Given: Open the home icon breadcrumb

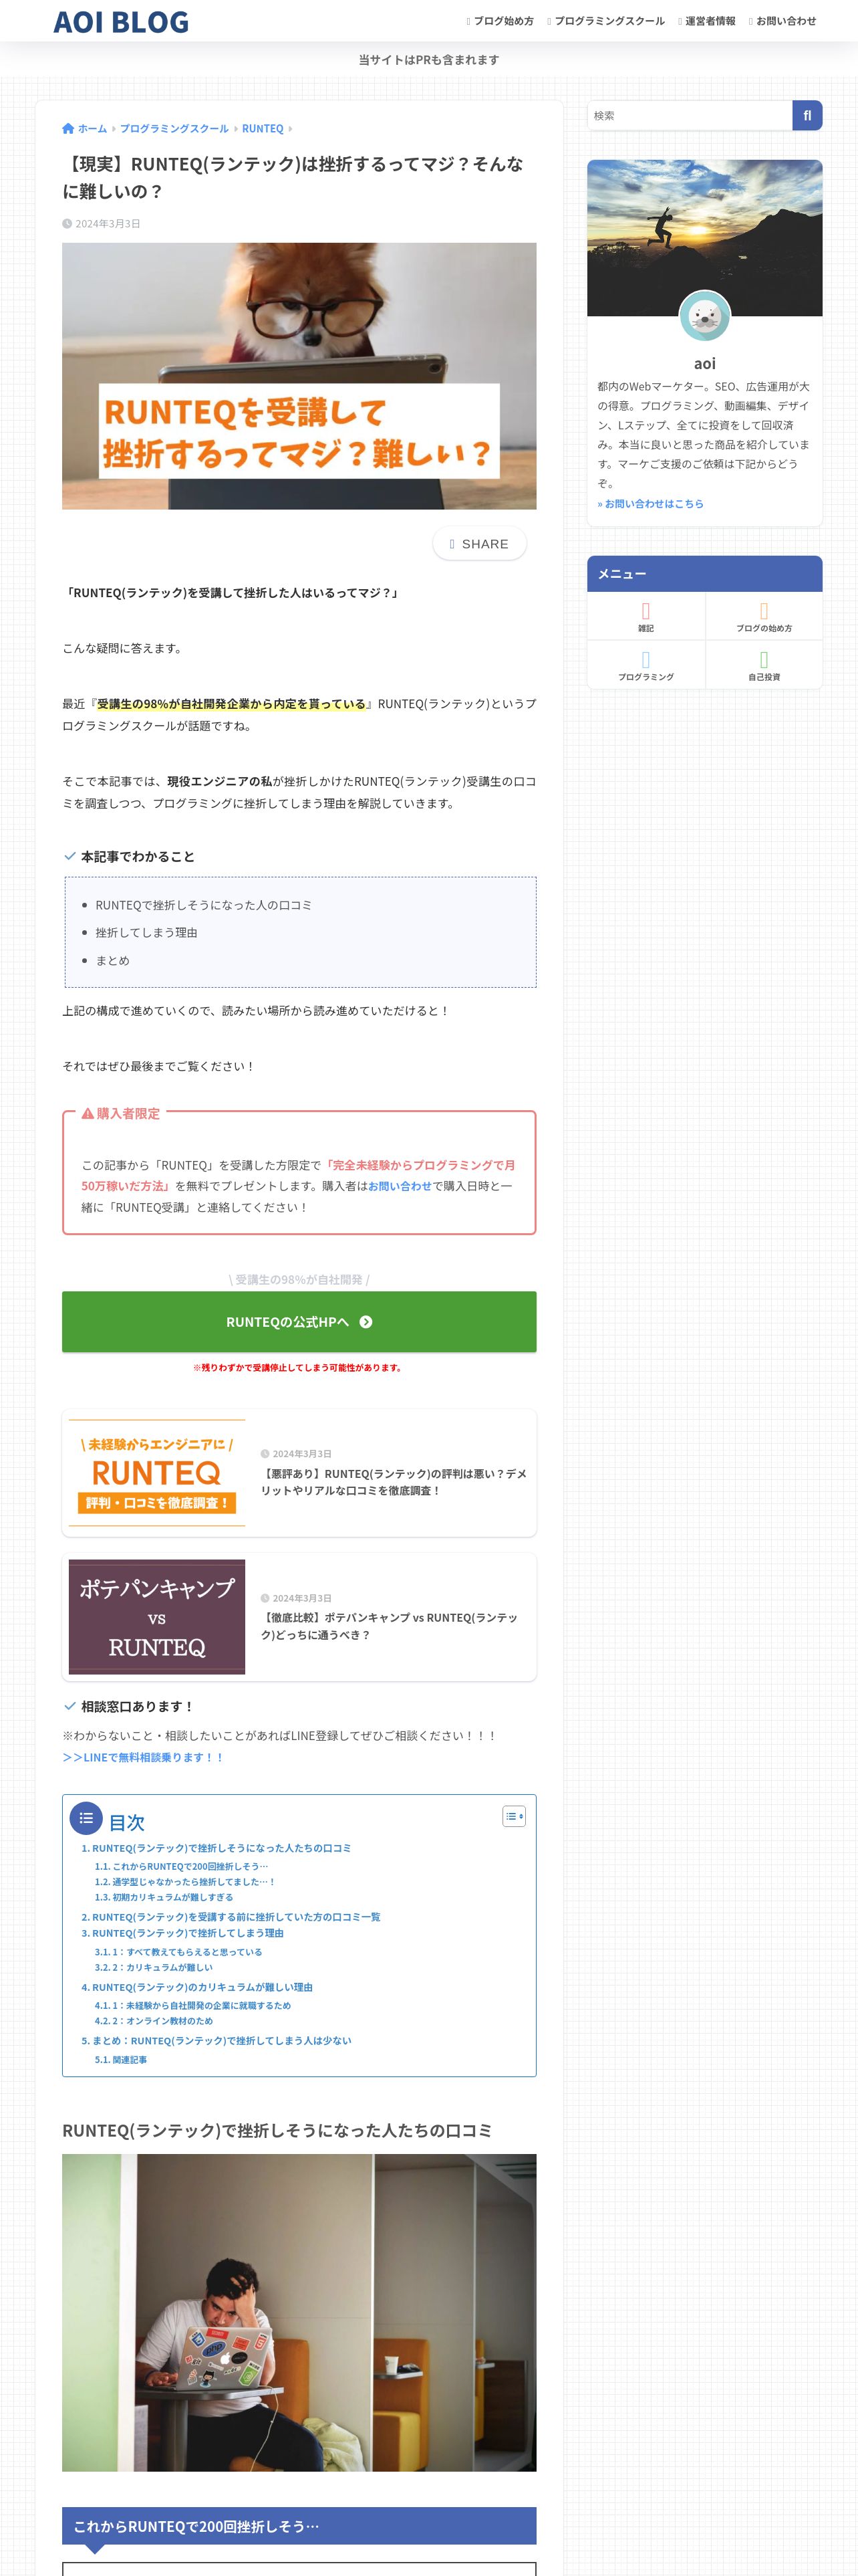Looking at the screenshot, I should click(68, 128).
